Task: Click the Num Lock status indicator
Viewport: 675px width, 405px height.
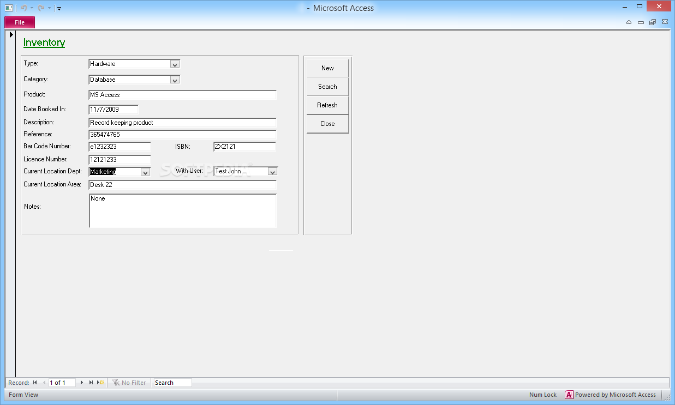Action: (543, 395)
